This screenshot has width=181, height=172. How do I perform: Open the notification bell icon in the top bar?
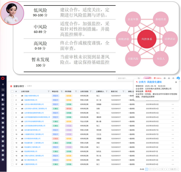[x=169, y=78]
